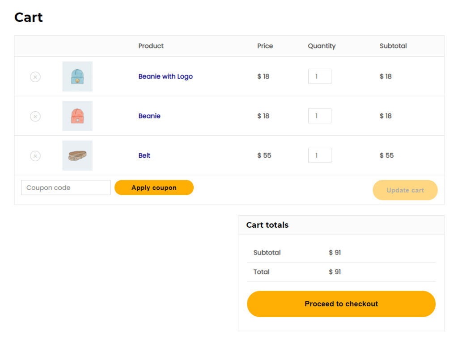
Task: Open the Beanie with Logo product link
Action: [x=165, y=76]
